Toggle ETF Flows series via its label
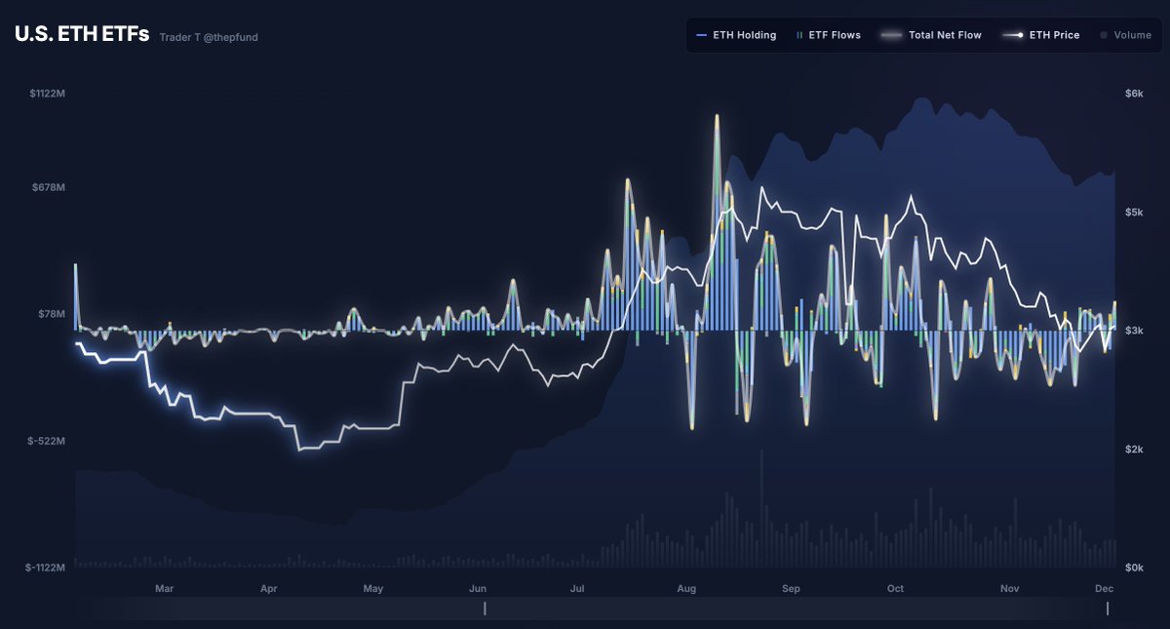The image size is (1170, 629). tap(835, 35)
